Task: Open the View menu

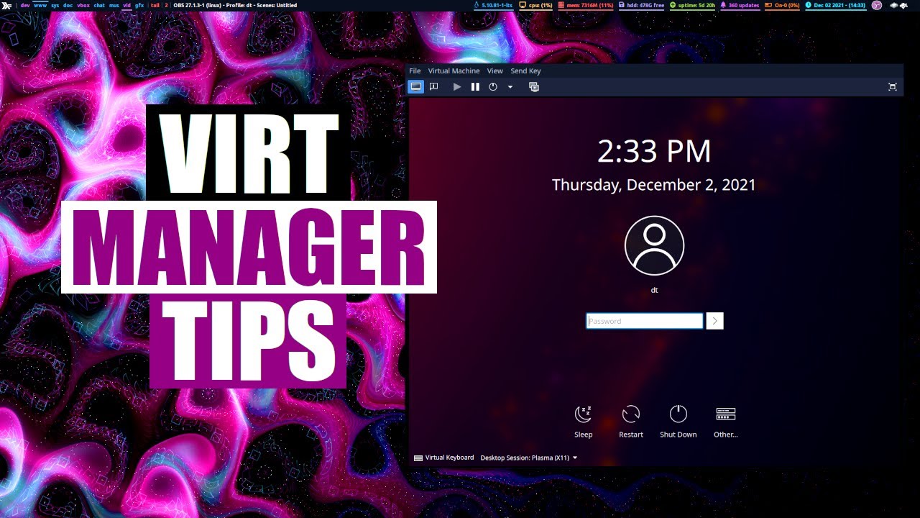Action: point(494,71)
